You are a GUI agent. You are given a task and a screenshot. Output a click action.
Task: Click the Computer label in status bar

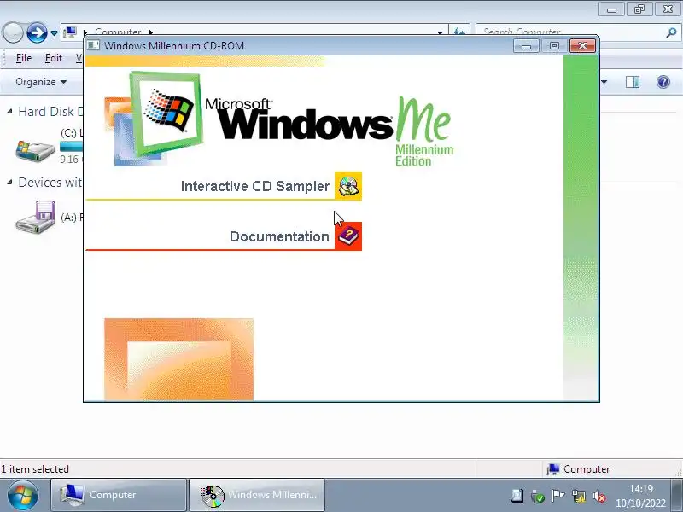[x=587, y=468]
